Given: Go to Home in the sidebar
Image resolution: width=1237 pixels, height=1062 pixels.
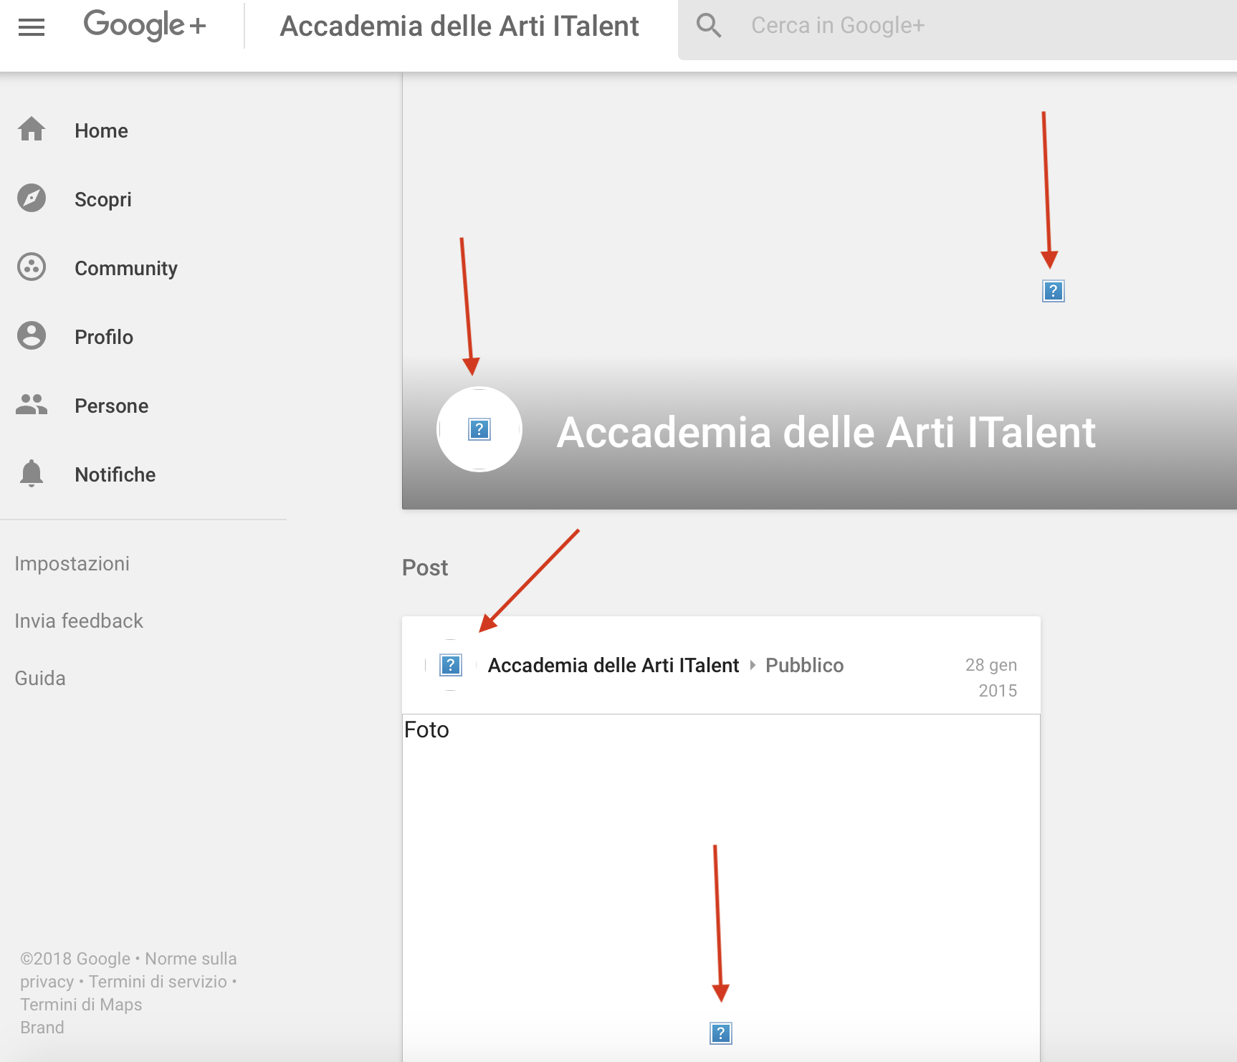Looking at the screenshot, I should [x=101, y=131].
